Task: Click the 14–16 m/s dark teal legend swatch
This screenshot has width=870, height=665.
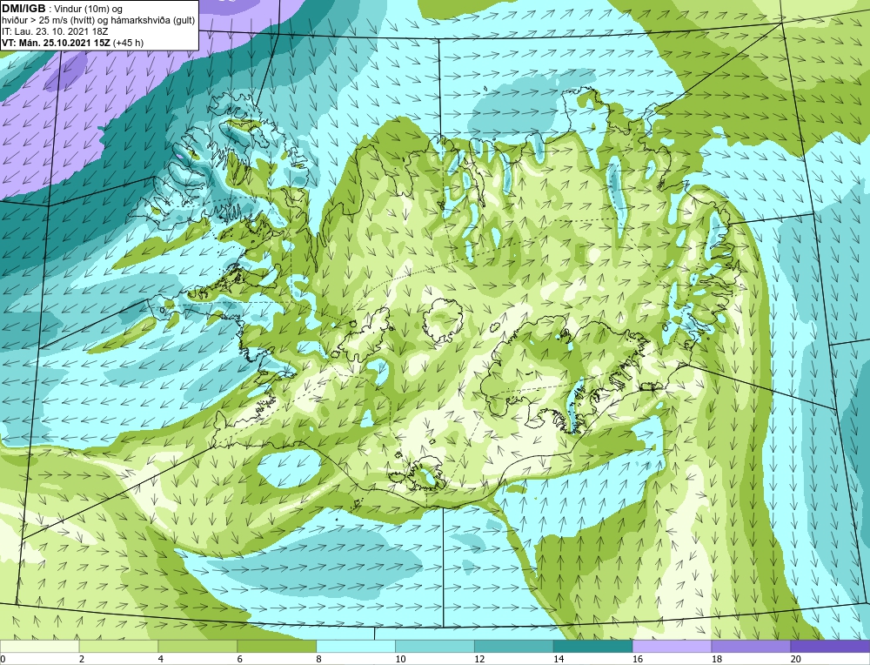Action: pos(593,646)
